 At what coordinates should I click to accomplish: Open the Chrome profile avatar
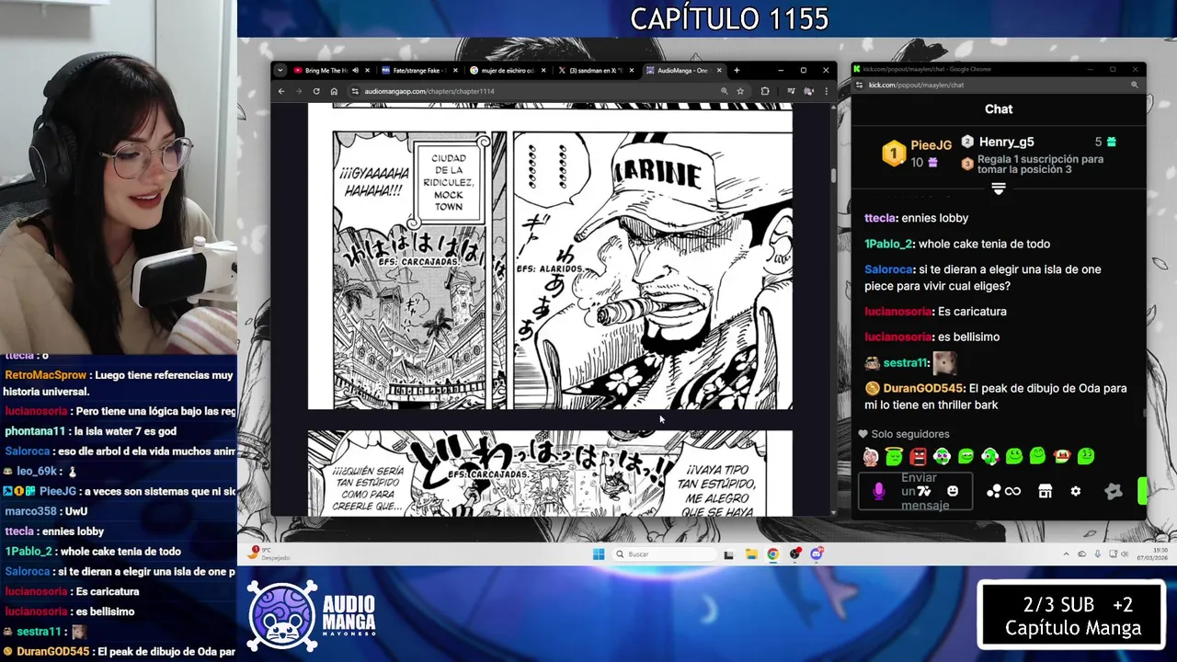click(x=808, y=91)
